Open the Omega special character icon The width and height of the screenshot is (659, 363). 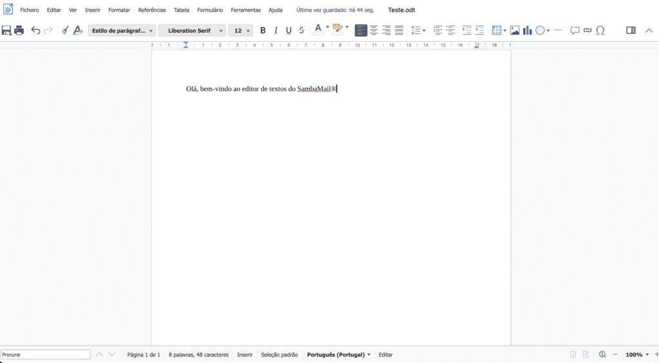[600, 30]
